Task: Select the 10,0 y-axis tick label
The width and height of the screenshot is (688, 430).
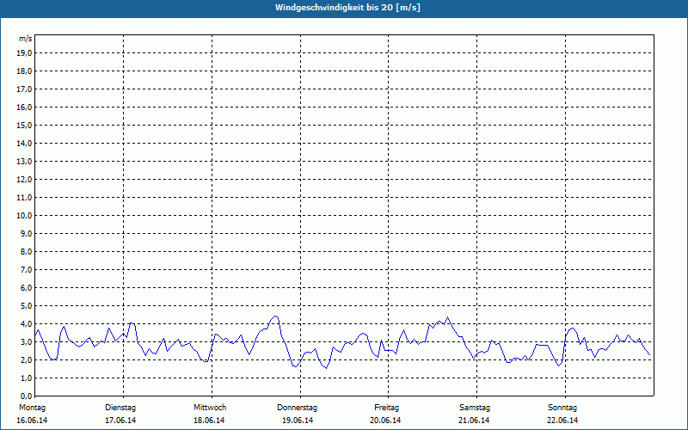Action: tap(24, 215)
